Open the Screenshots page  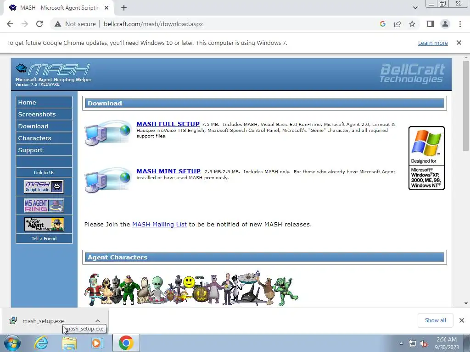(x=44, y=114)
